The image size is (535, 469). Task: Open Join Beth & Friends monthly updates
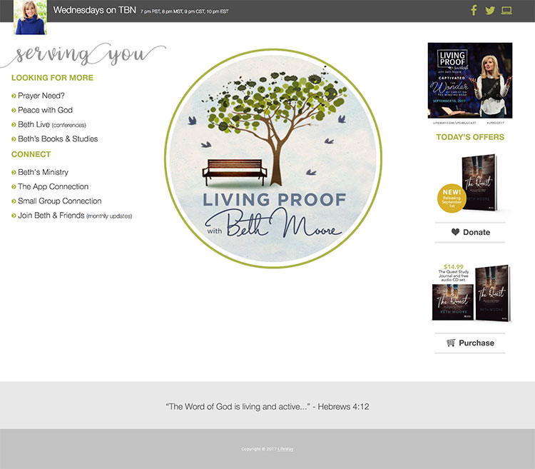pos(75,216)
